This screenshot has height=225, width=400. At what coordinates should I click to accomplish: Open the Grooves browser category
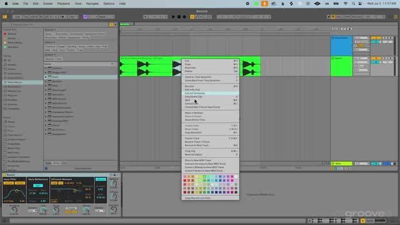(12, 104)
